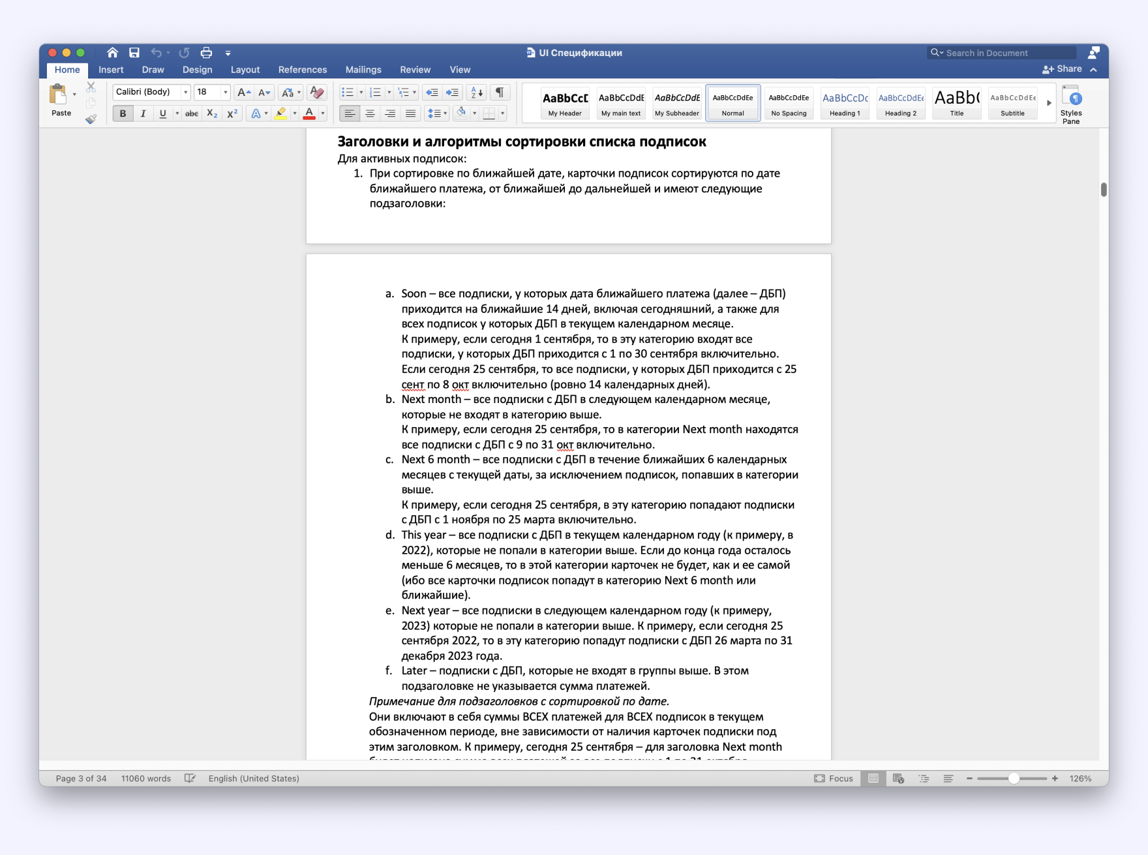
Task: Open the Styles Pane
Action: [1071, 104]
